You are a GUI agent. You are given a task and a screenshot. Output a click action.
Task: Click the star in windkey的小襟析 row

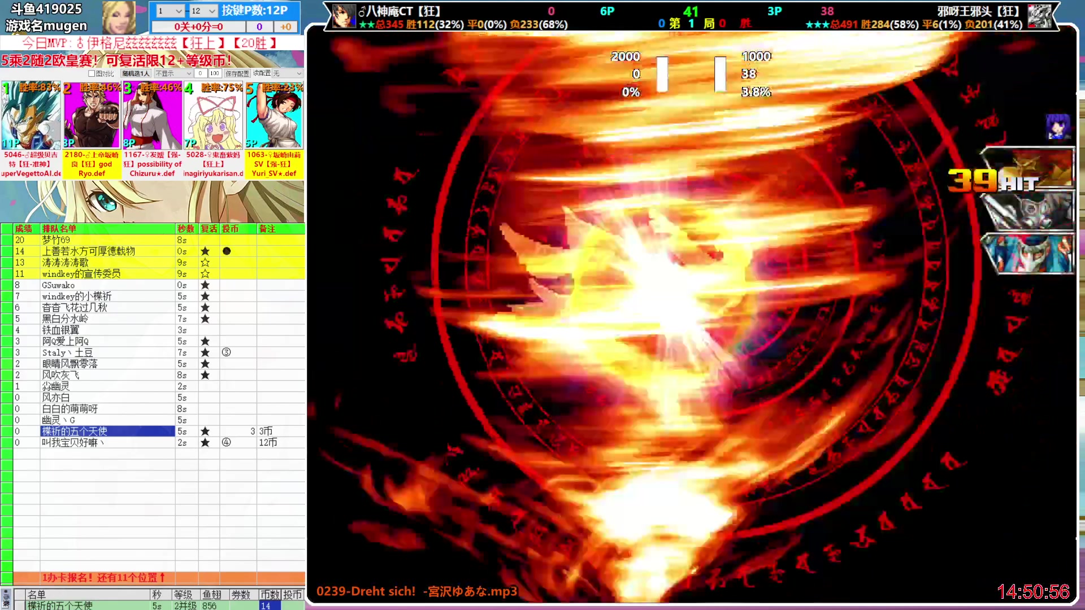(205, 297)
